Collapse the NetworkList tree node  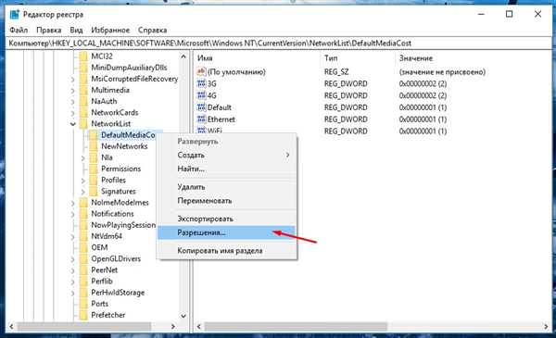coord(72,124)
